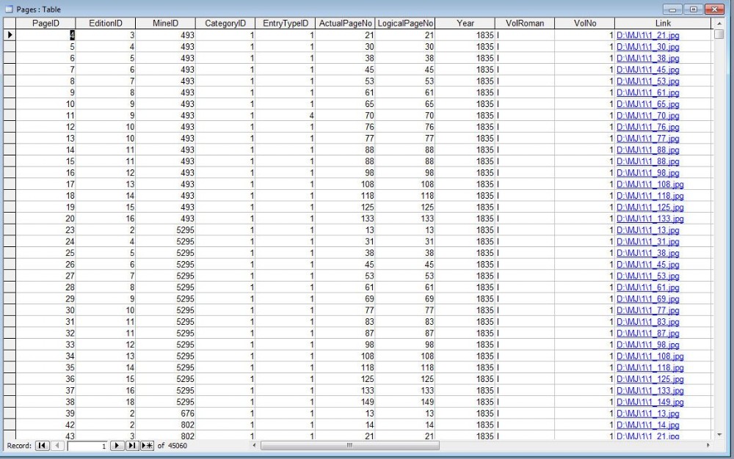Jump to the last record button
The image size is (734, 459).
pos(132,445)
